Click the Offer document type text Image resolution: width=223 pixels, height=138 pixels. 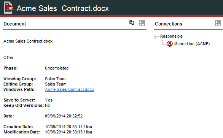coord(8,57)
